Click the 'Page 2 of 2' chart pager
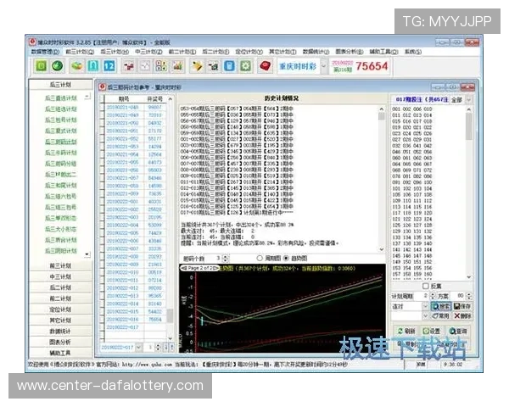The width and height of the screenshot is (509, 407). coord(200,268)
